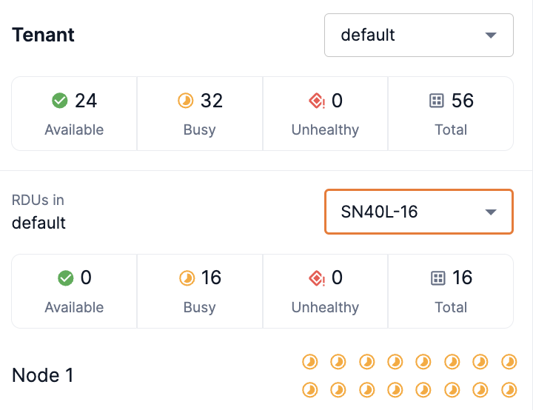Open the Tenant default dropdown
533x410 pixels.
pos(418,35)
